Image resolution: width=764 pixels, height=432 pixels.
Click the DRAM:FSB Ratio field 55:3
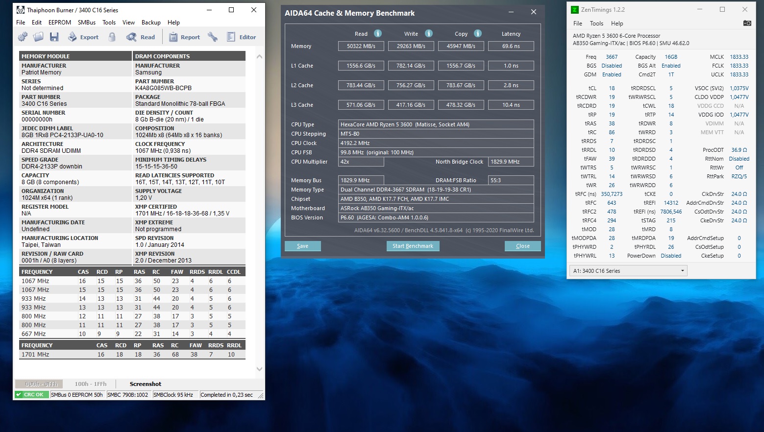point(511,180)
